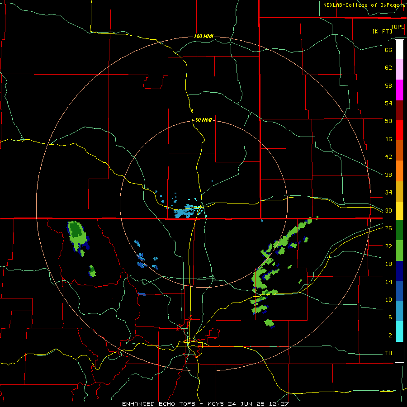Click the orange swatch between 38 and 42
Screen dimensions: 407x407
point(399,171)
